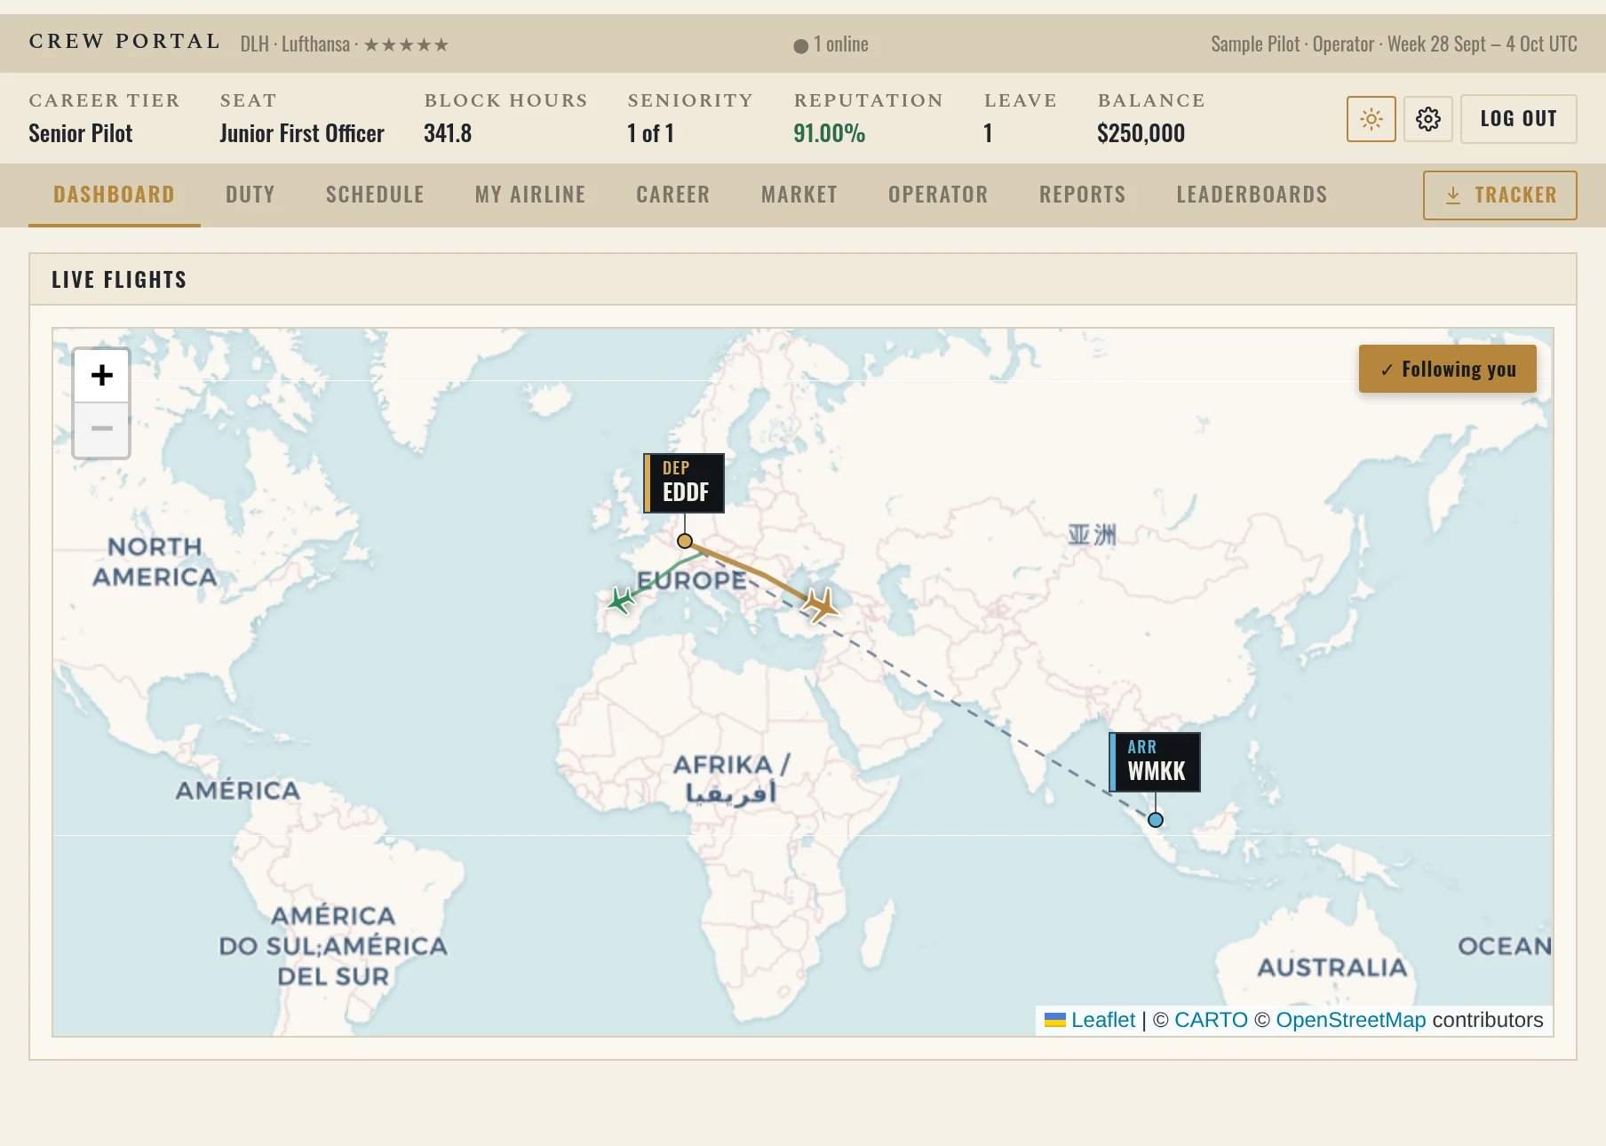Screen dimensions: 1606x1146
Task: Open settings with the gear icon
Action: pos(1427,119)
